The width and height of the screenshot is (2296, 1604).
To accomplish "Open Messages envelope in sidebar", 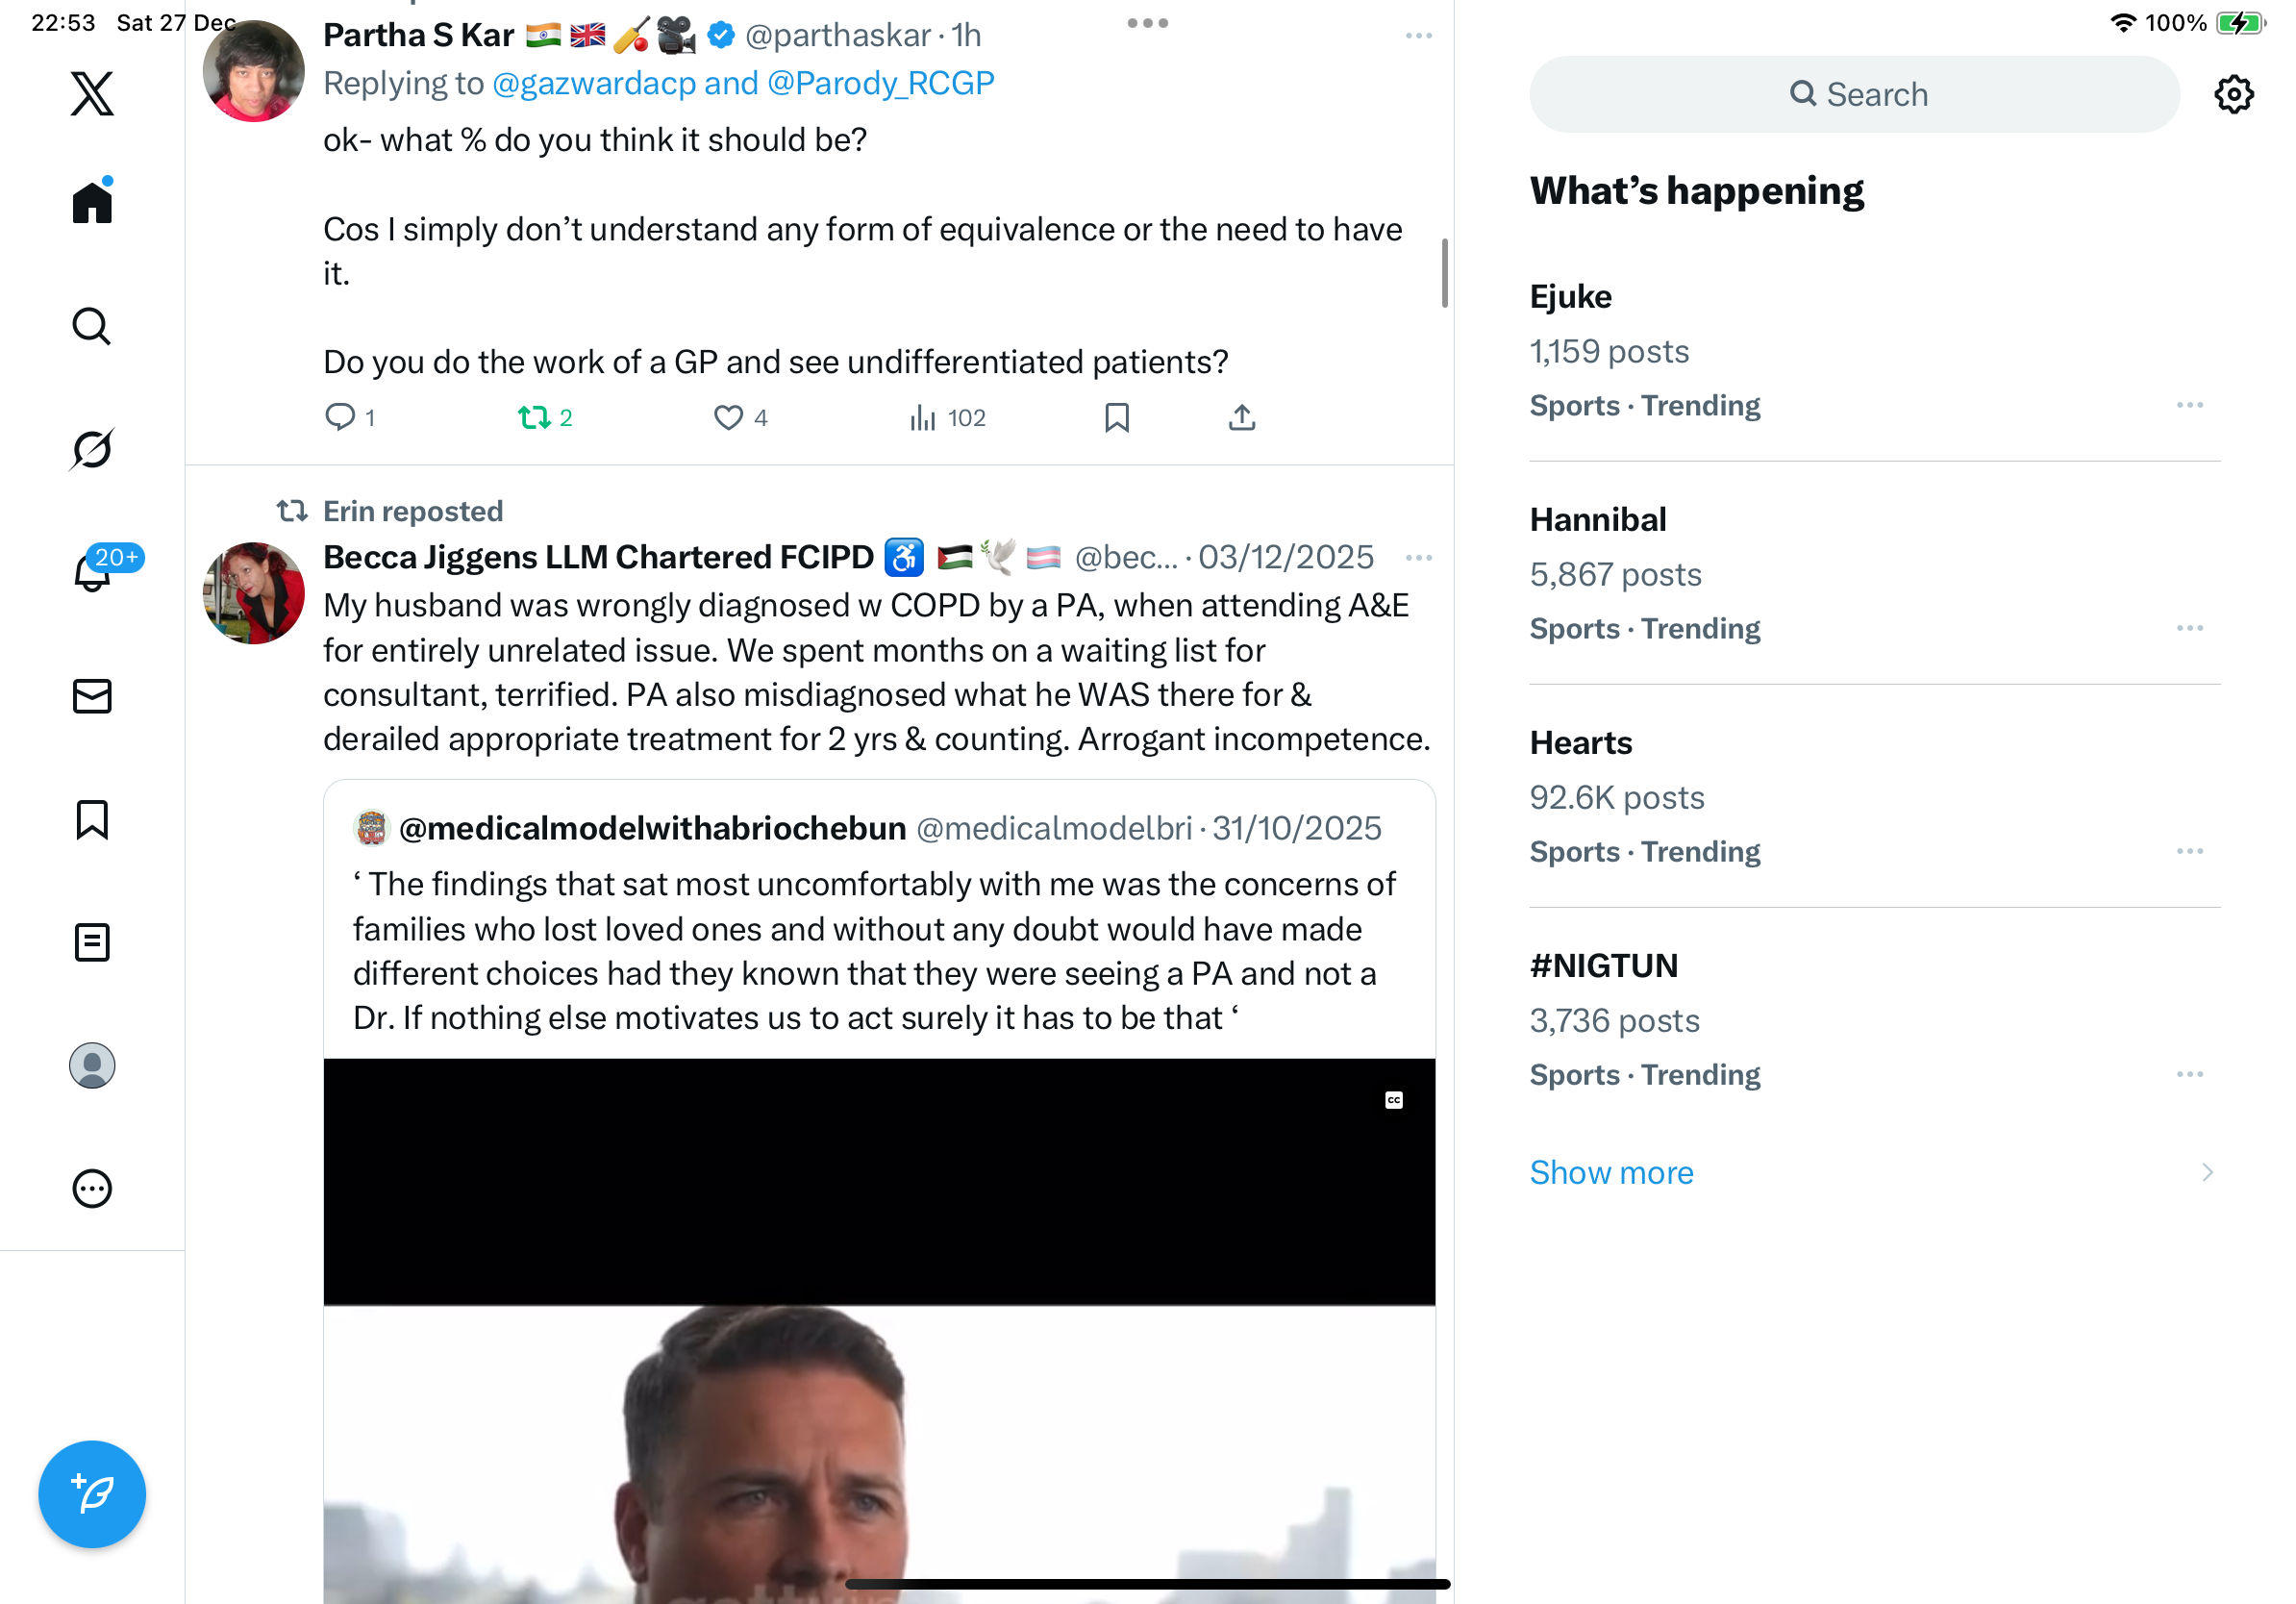I will tap(92, 696).
